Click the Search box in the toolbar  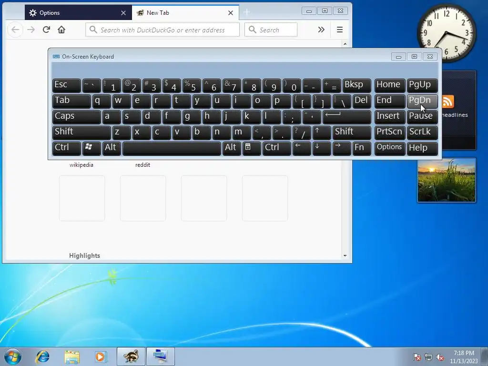271,30
